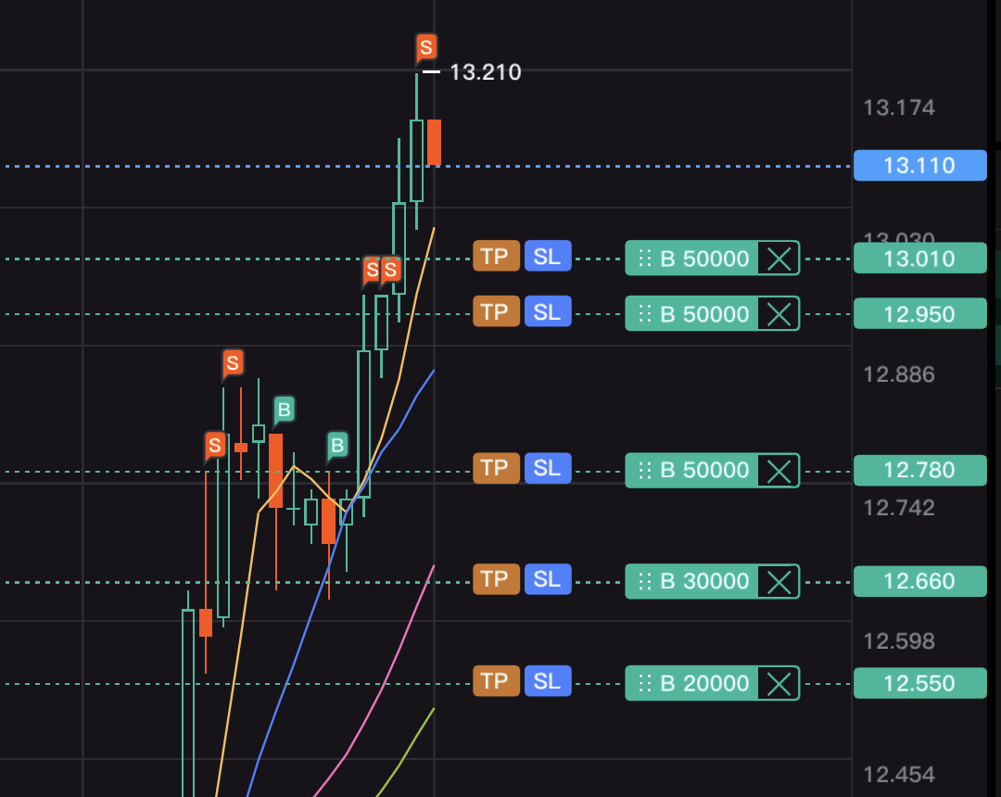This screenshot has width=1001, height=797.
Task: Cancel the 20000 buy order at 12.550
Action: 779,684
